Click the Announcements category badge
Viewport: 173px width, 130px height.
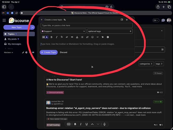(55, 93)
